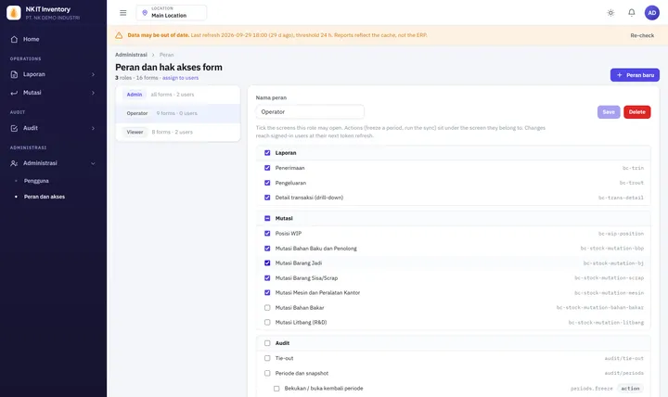Select the Viewer role row
The width and height of the screenshot is (668, 397).
177,132
